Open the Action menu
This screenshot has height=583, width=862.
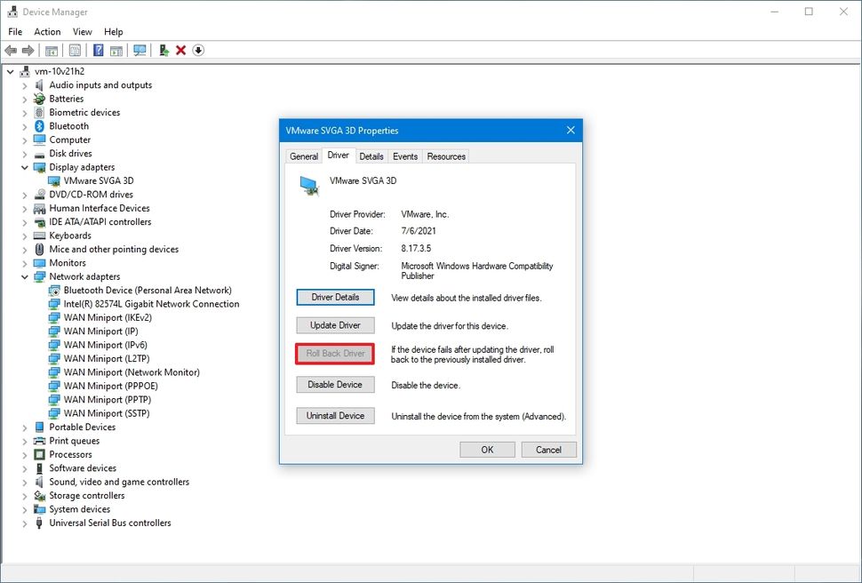(x=47, y=31)
